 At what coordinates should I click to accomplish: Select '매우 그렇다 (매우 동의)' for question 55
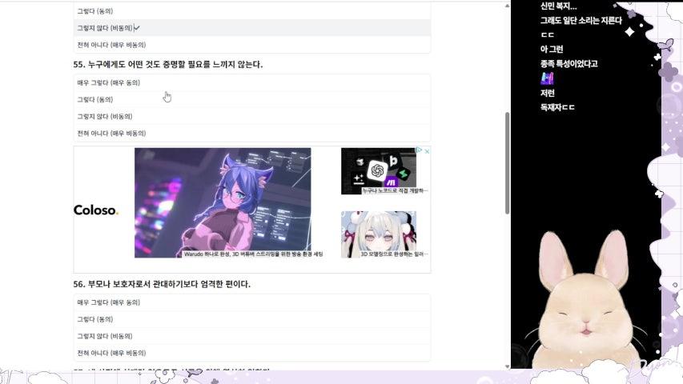(x=251, y=82)
